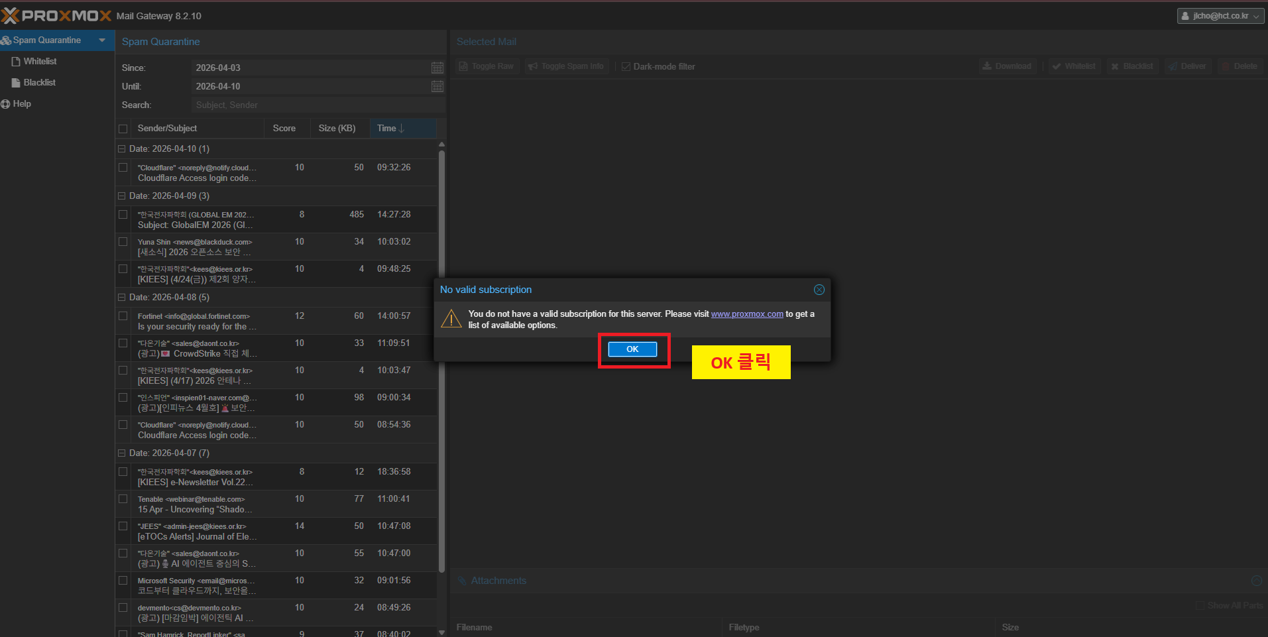Close the No valid subscription dialog

[x=819, y=290]
